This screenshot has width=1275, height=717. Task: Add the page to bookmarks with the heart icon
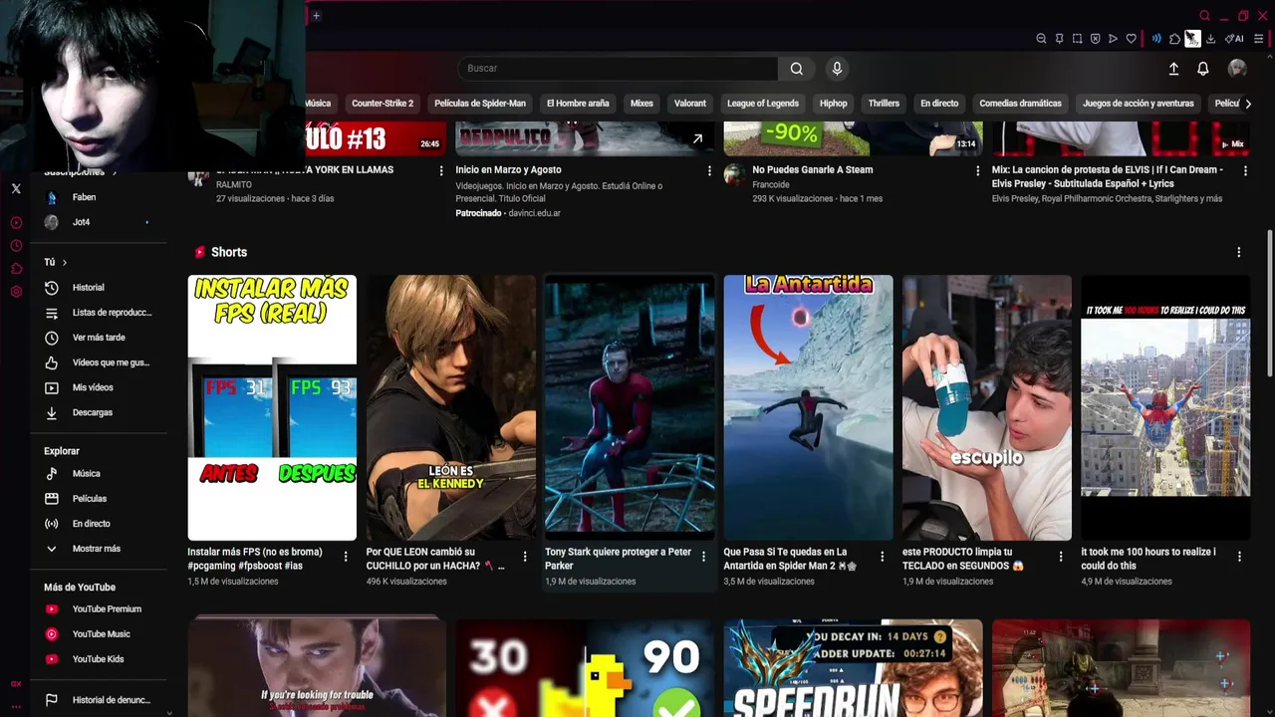pos(1131,39)
